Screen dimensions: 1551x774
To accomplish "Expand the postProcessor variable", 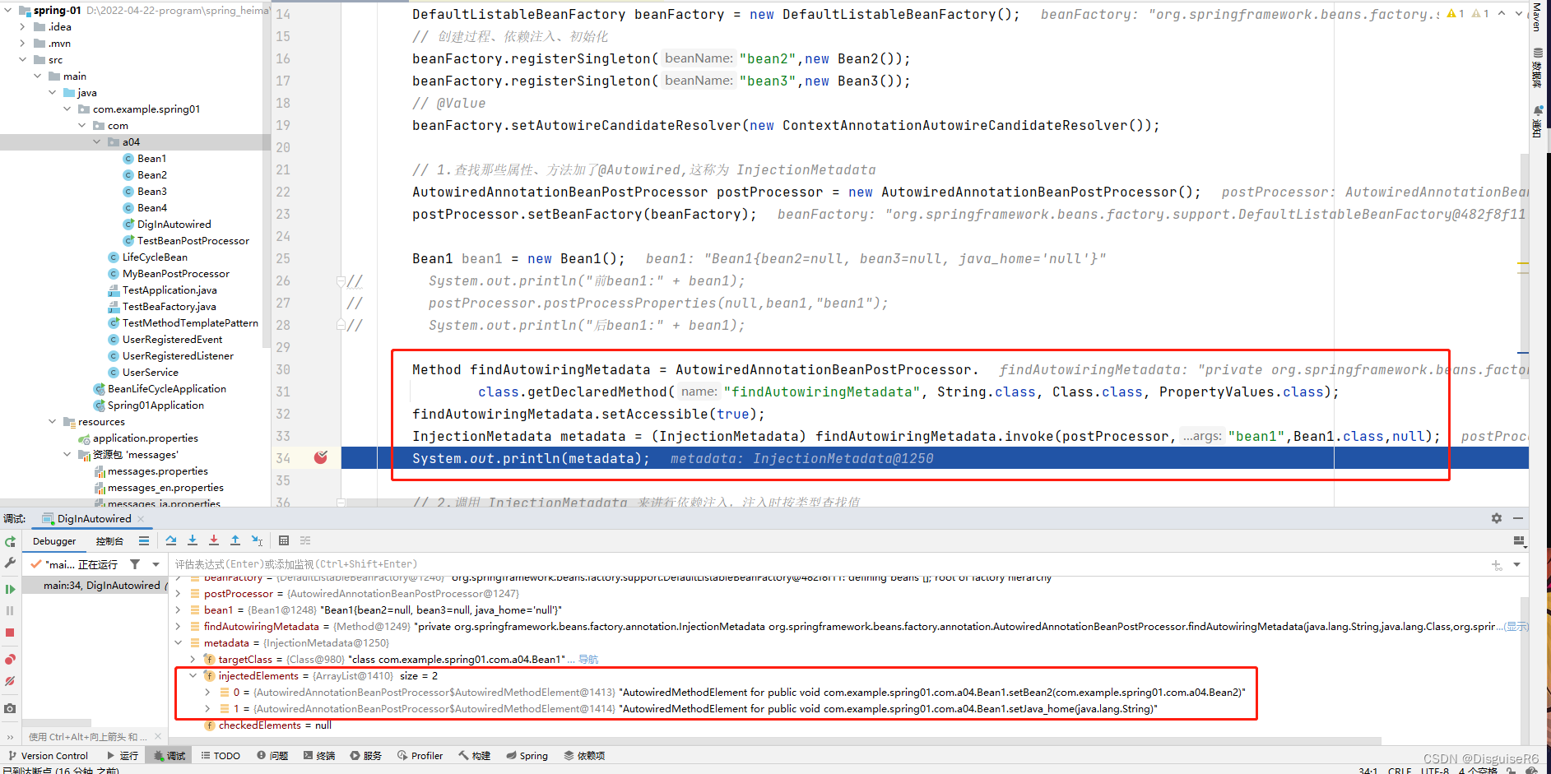I will [x=179, y=594].
